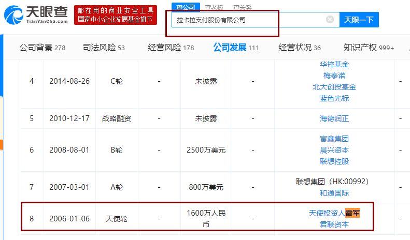Select the date 2007-03-01
410x240 pixels.
coord(69,187)
